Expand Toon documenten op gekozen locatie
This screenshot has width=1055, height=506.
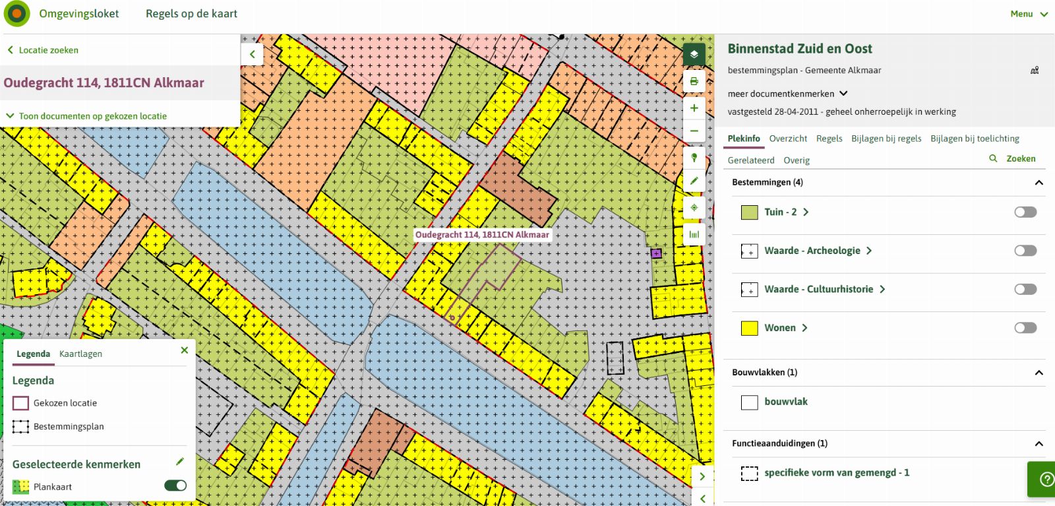click(x=86, y=116)
